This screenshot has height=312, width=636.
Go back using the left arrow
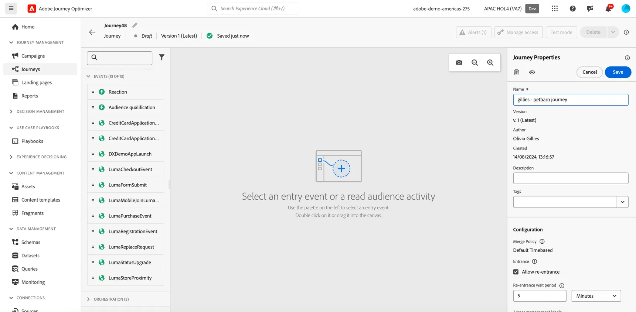click(92, 32)
